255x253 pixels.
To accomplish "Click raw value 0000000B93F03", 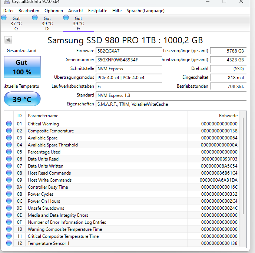I will 219,159.
